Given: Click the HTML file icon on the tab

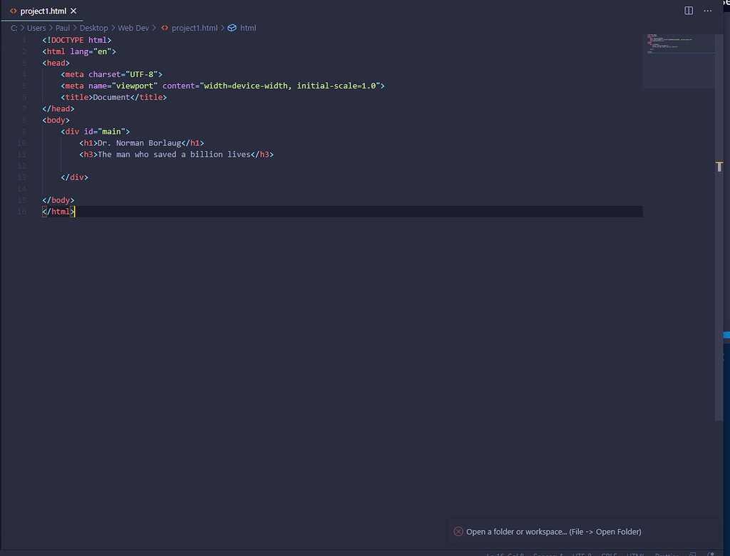Looking at the screenshot, I should point(13,11).
